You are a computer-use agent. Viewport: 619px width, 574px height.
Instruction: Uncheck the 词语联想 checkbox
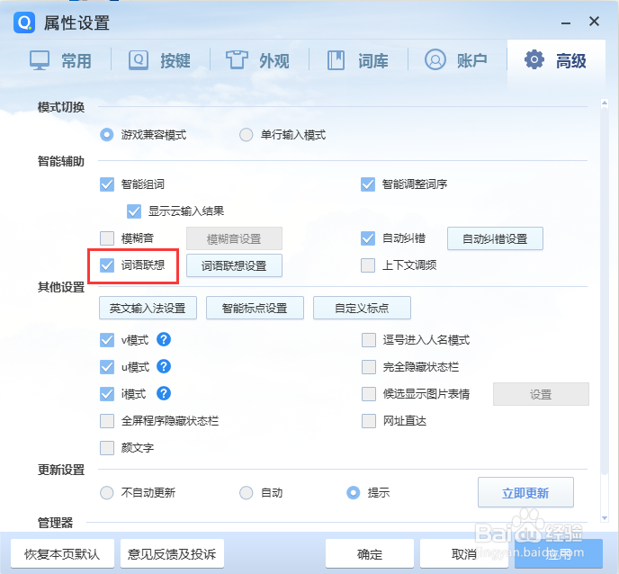tap(106, 265)
